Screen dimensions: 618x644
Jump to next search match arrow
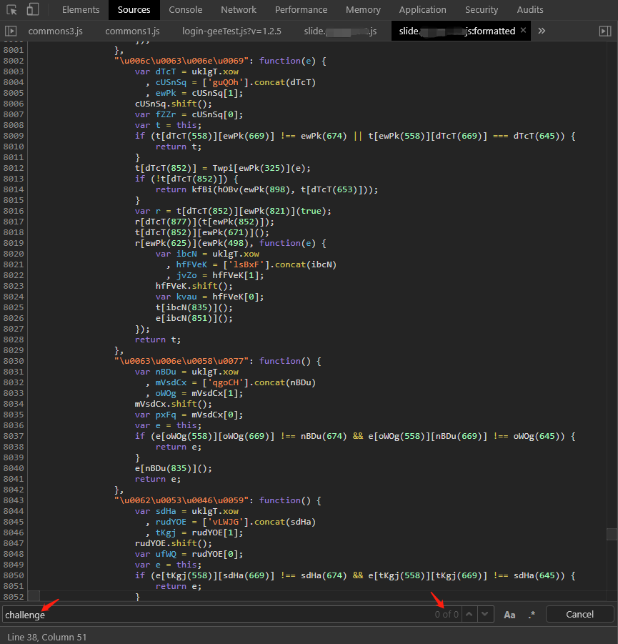pos(485,614)
